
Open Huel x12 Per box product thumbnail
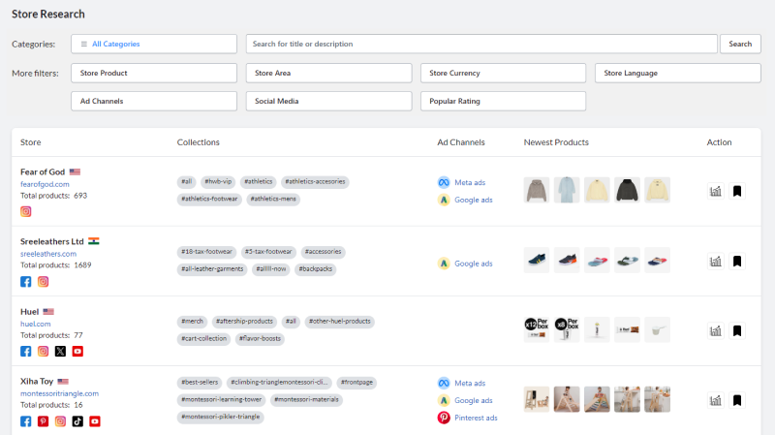click(537, 329)
